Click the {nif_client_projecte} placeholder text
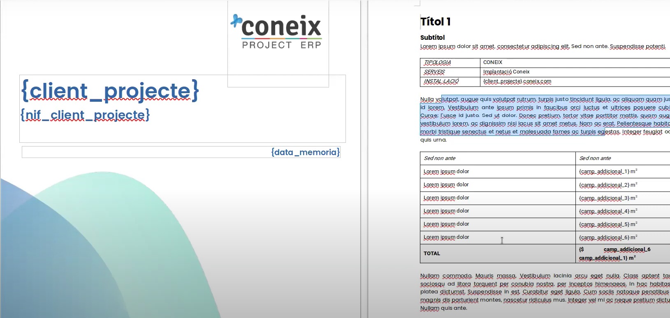The image size is (670, 318). pyautogui.click(x=86, y=115)
